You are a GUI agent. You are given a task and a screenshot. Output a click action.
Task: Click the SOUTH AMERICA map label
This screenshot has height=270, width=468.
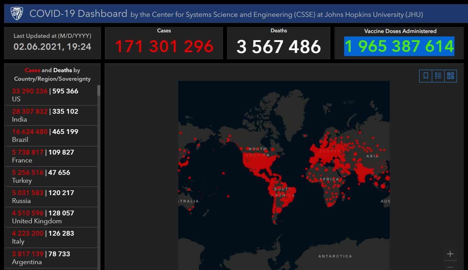283,192
